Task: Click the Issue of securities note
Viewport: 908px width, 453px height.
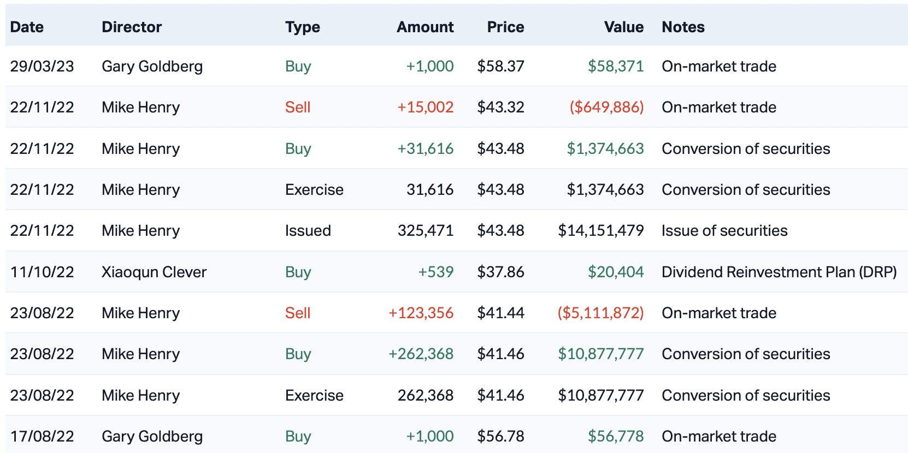Action: [724, 231]
